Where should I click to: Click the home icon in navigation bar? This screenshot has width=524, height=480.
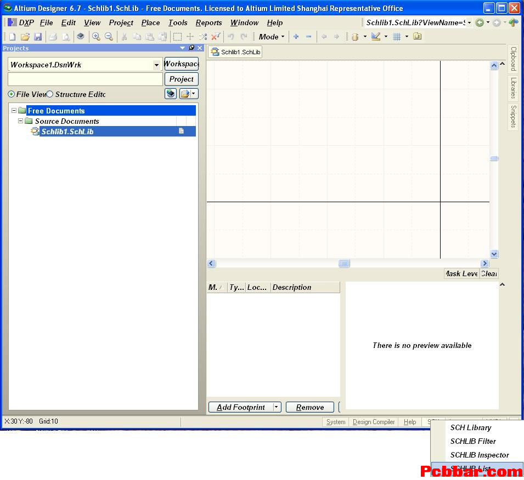[514, 22]
